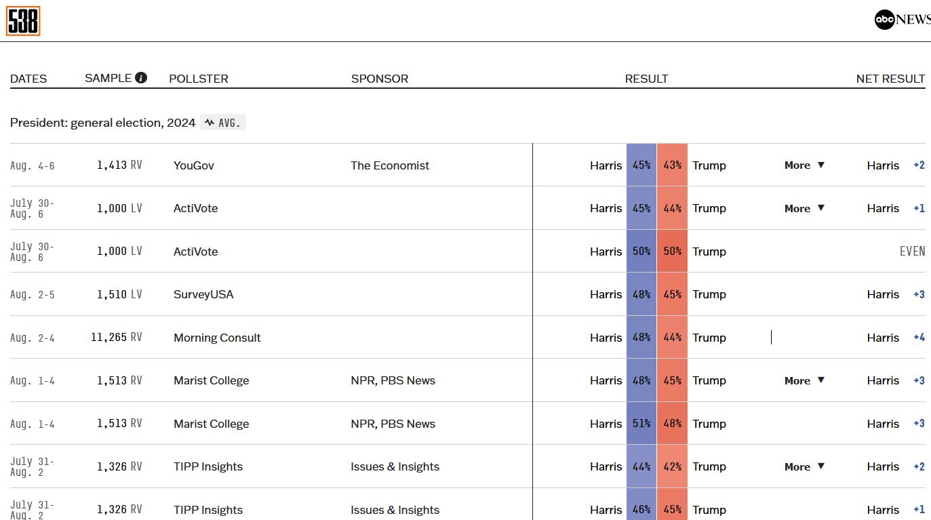This screenshot has height=520, width=931.
Task: Click the POLLSTER column header
Action: 199,79
